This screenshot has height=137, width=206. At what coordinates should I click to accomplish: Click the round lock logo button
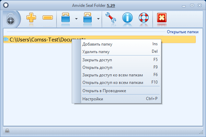coord(11,20)
